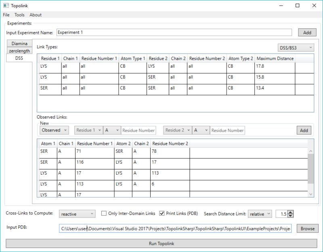Expand the Cross-Links to Compute reactive dropdown
This screenshot has width=323, height=252.
(x=77, y=214)
